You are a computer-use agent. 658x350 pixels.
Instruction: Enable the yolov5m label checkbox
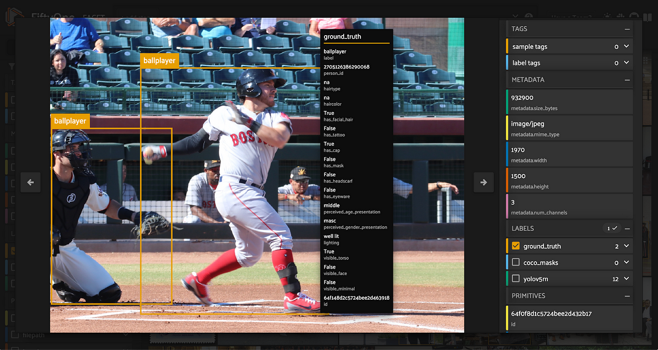pos(516,278)
